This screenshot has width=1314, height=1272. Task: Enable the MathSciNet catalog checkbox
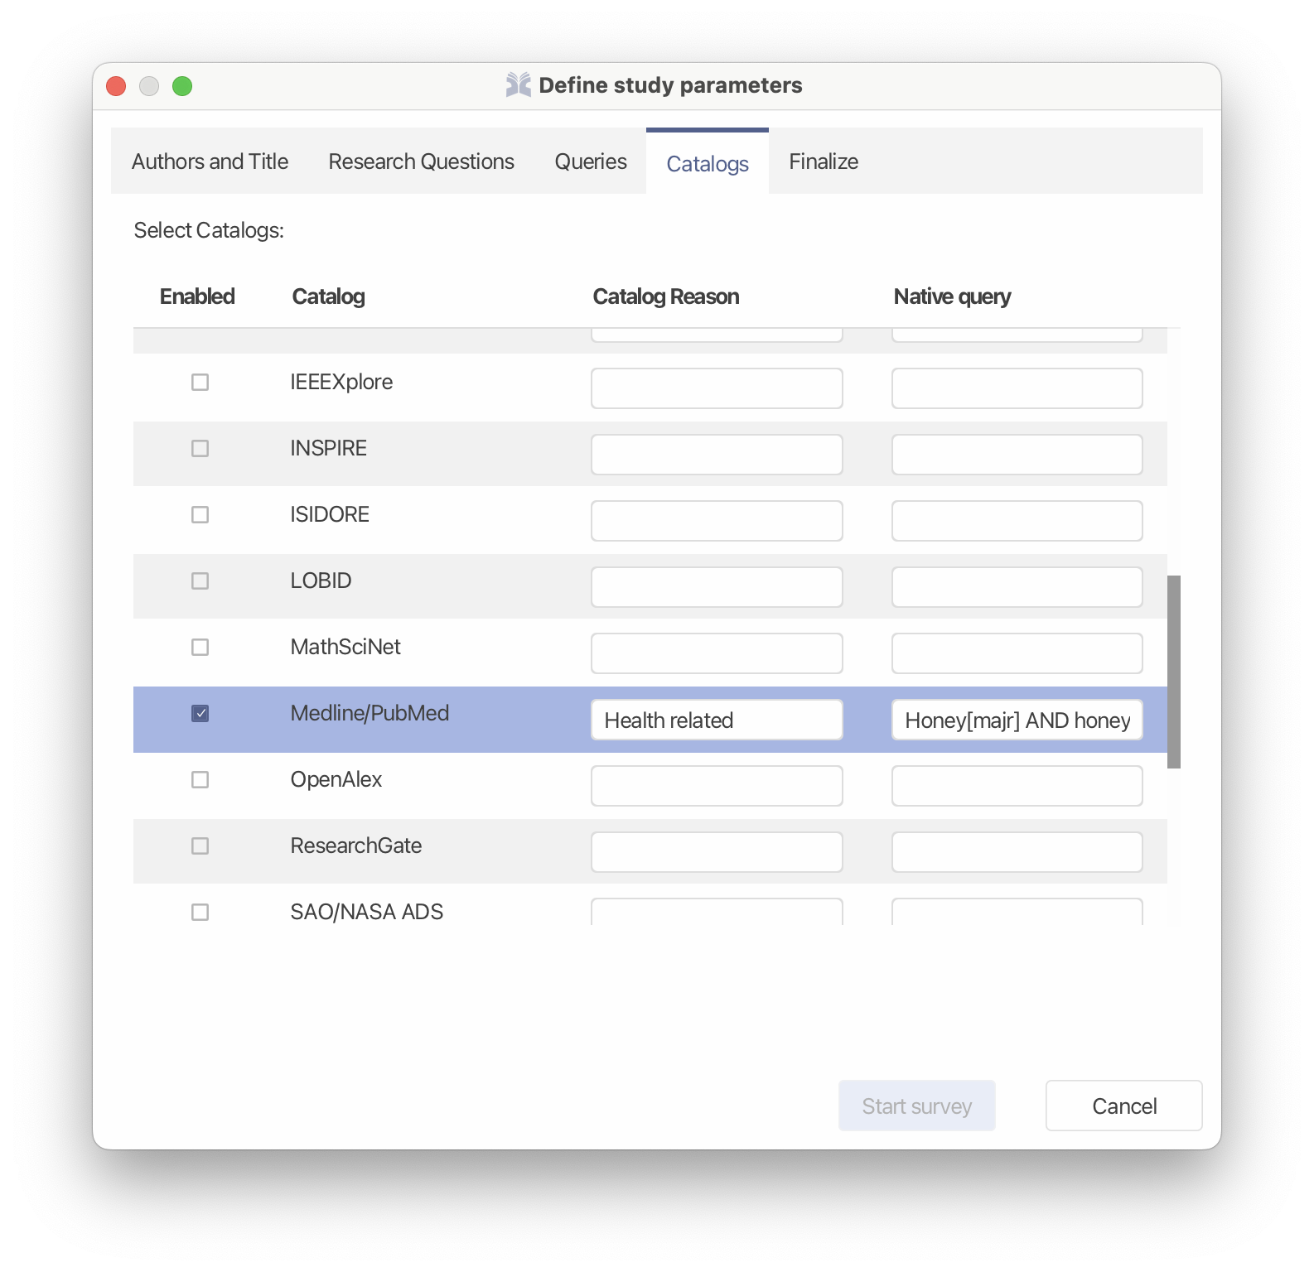(200, 647)
